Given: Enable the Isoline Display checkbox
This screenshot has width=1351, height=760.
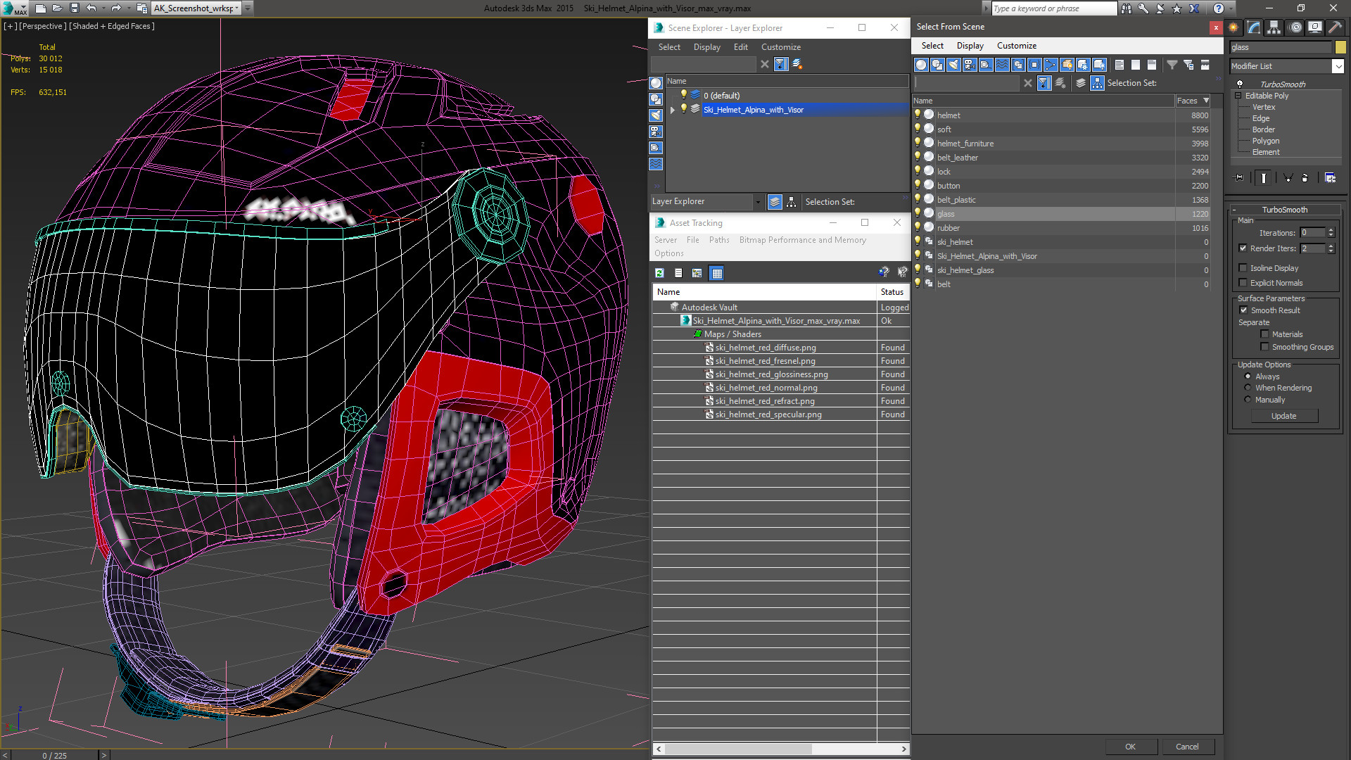Looking at the screenshot, I should click(x=1243, y=268).
